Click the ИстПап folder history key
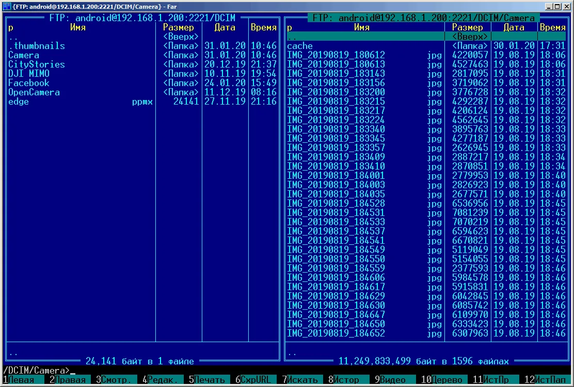 pos(553,380)
